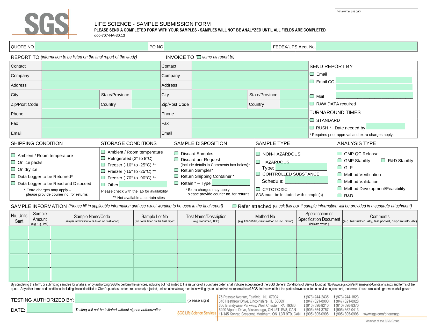Check Method Validation option
The height and width of the screenshot is (330, 427).
[339, 181]
